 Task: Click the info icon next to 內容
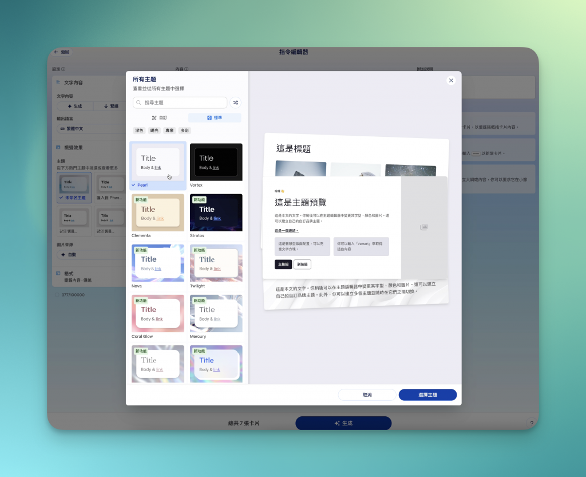click(x=186, y=69)
